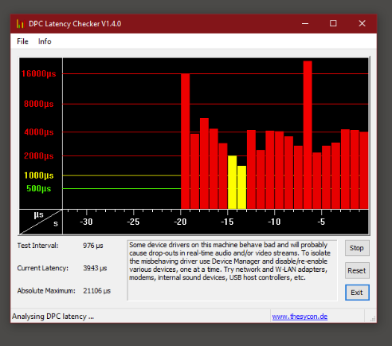Click the Stop button

click(x=357, y=248)
